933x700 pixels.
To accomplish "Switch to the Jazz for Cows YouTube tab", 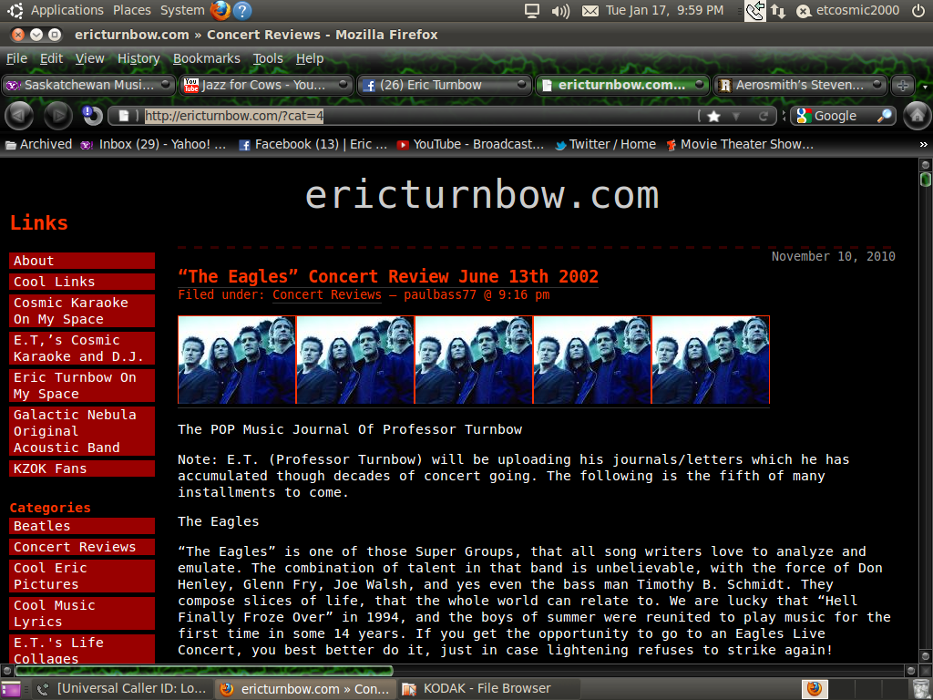I will coord(264,85).
